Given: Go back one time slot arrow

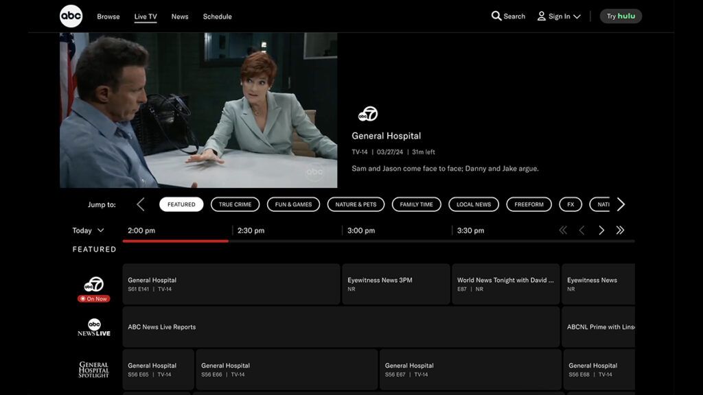Looking at the screenshot, I should 581,230.
